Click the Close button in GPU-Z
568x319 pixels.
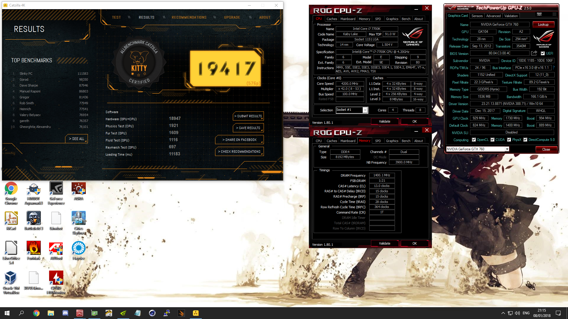point(546,149)
